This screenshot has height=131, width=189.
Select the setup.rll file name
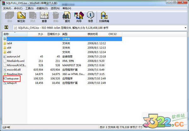[x=12, y=83]
